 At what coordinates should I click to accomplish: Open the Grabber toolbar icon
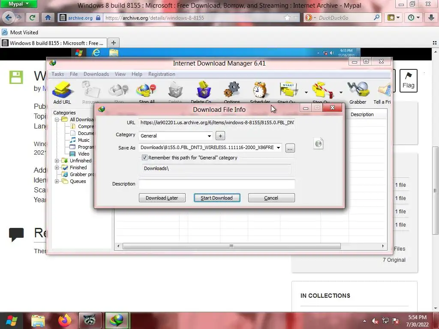pyautogui.click(x=358, y=90)
